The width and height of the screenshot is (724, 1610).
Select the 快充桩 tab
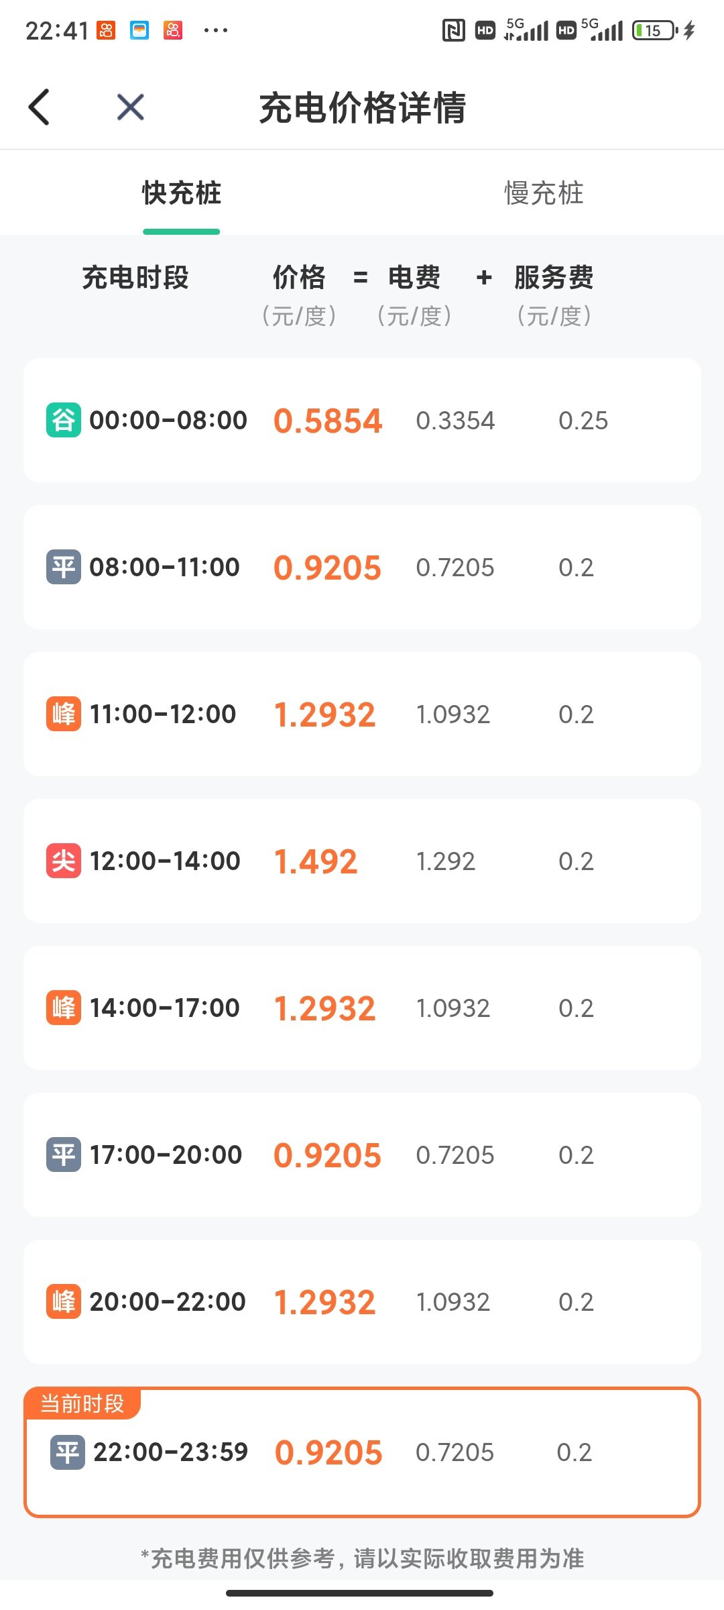[181, 193]
